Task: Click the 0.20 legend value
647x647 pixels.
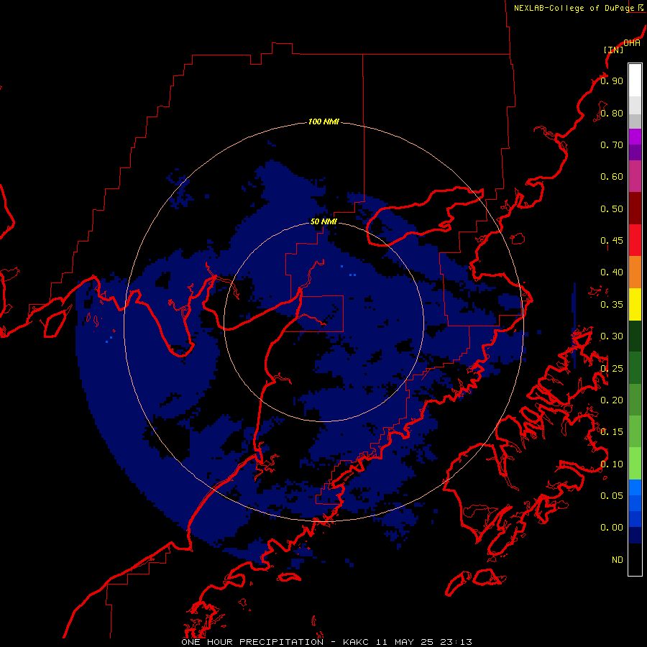Action: [612, 400]
